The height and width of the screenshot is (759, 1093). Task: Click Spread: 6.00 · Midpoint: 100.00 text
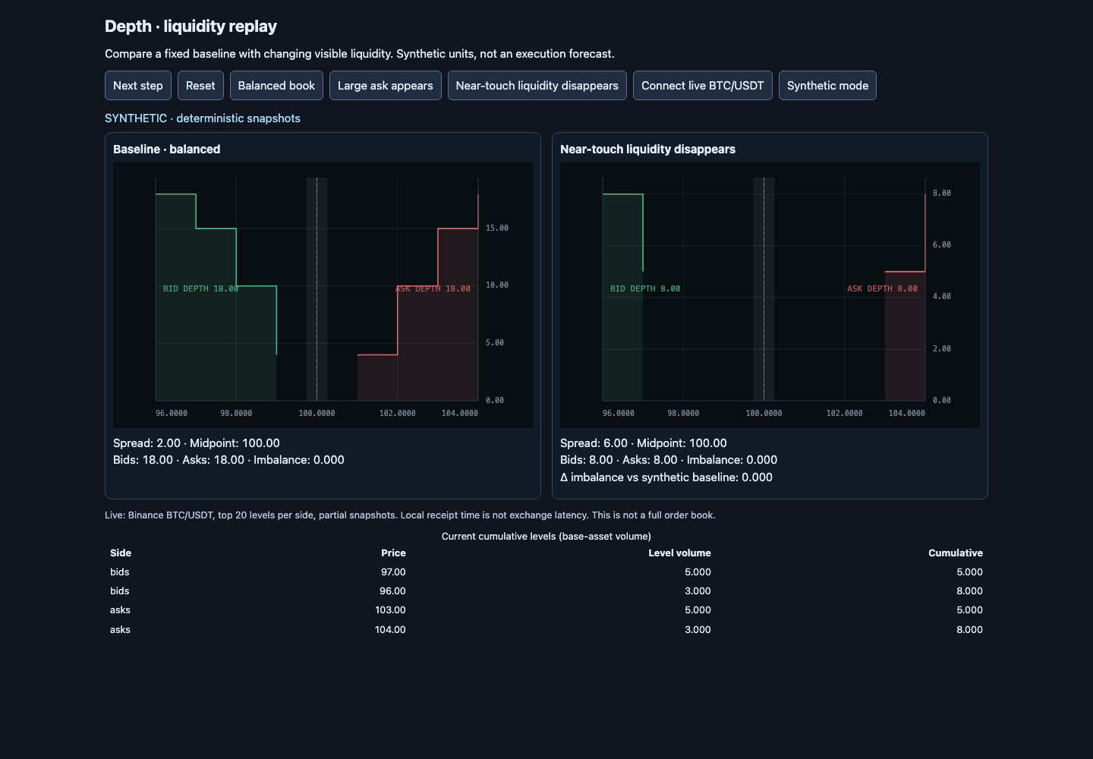(644, 443)
